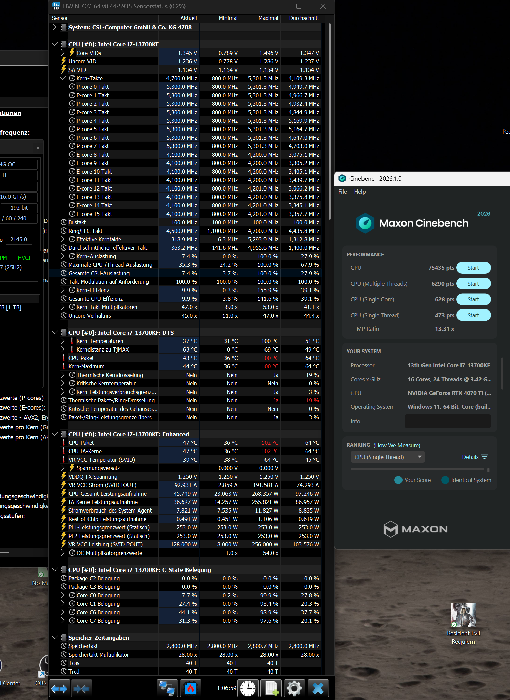Click the blue X close sensors icon
The image size is (510, 700).
click(318, 688)
